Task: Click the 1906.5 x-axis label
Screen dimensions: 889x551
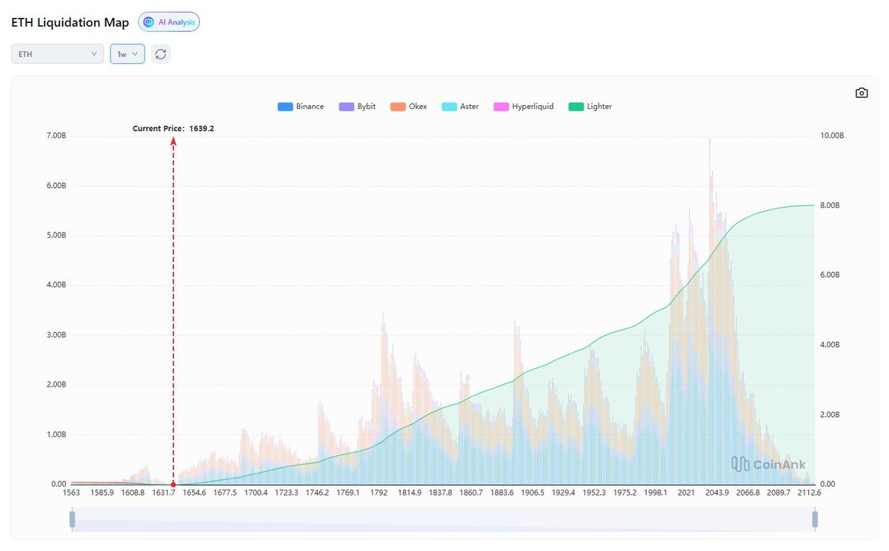Action: 533,492
